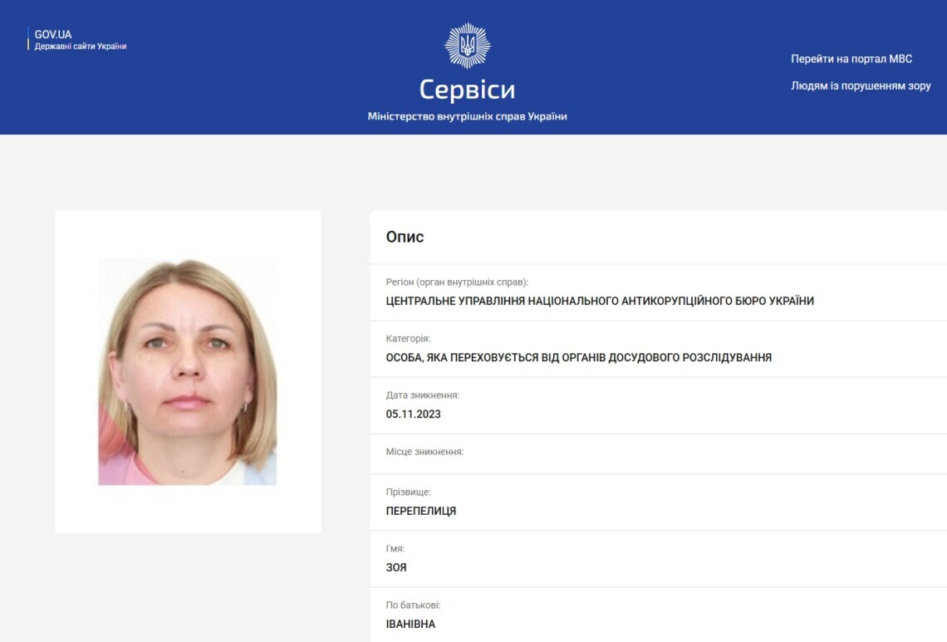Screen dimensions: 947x642
Task: Click the 'Категорія' field label
Action: pyautogui.click(x=408, y=339)
